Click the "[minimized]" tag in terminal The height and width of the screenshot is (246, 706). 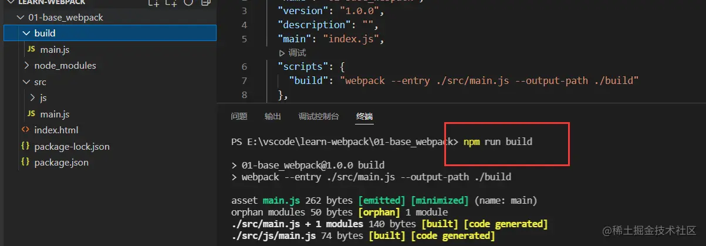440,201
